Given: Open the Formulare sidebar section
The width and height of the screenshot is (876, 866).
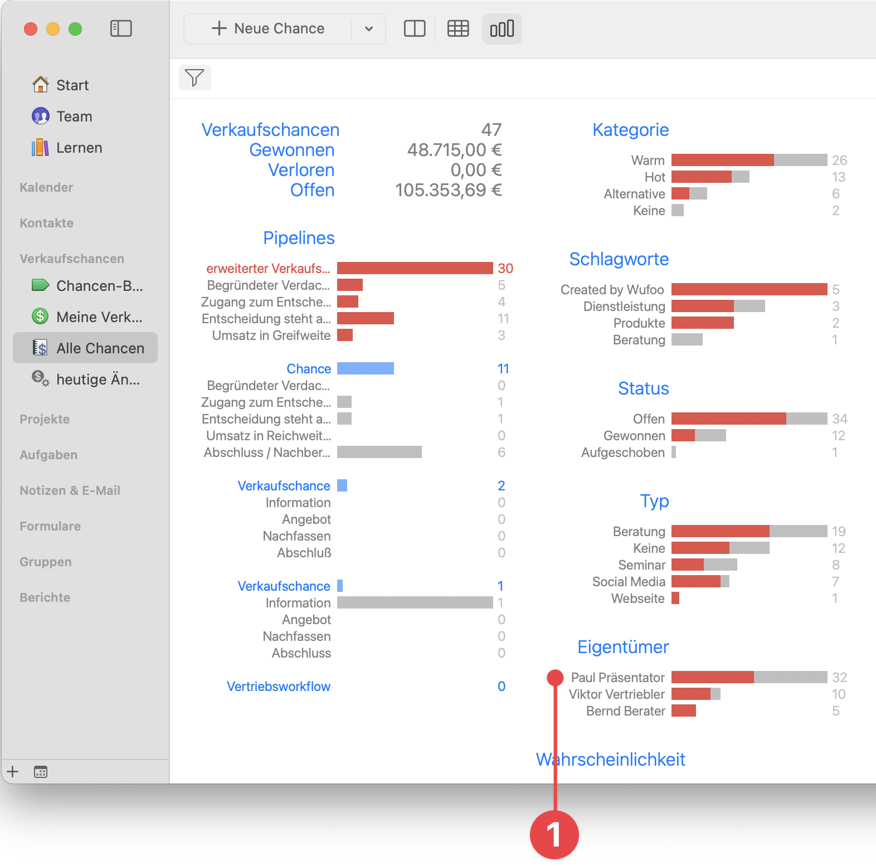Looking at the screenshot, I should (x=50, y=526).
